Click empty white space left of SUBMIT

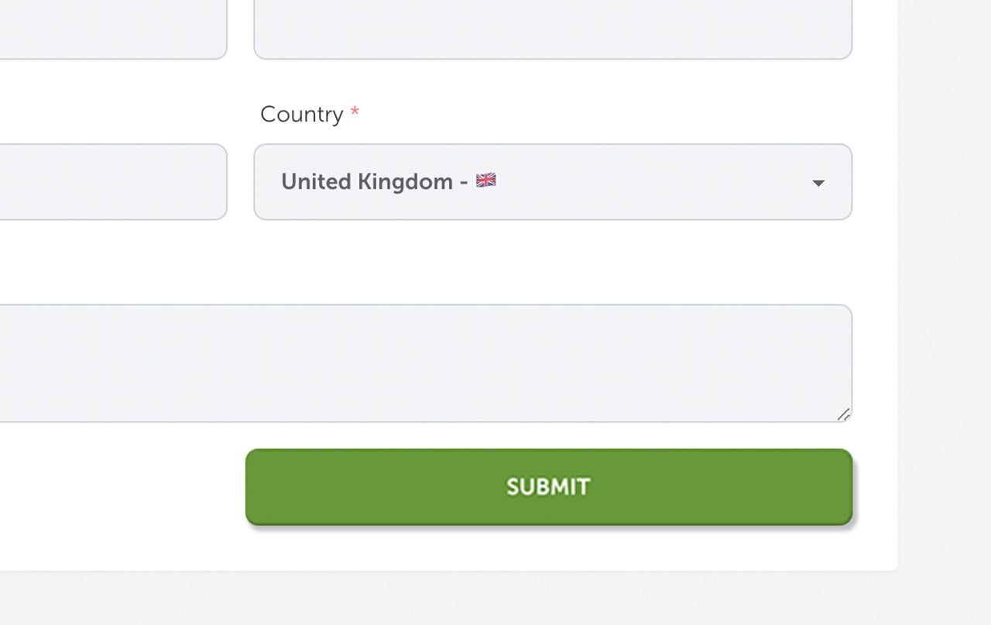click(116, 488)
